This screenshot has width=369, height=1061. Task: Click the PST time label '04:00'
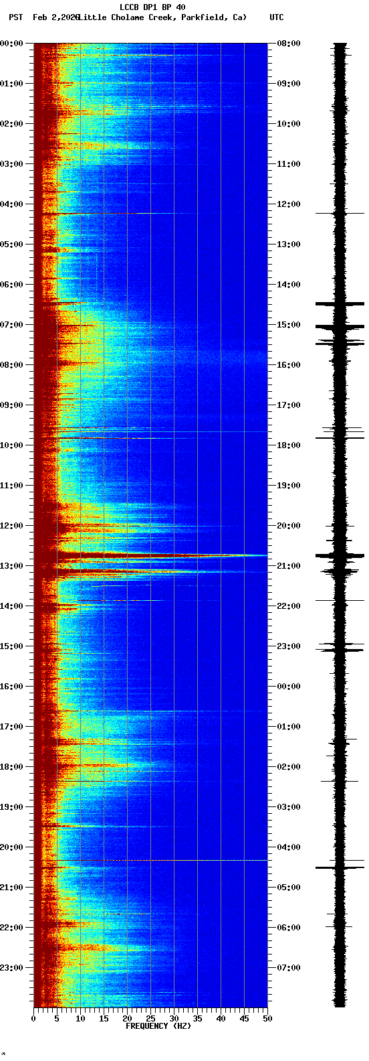11,204
